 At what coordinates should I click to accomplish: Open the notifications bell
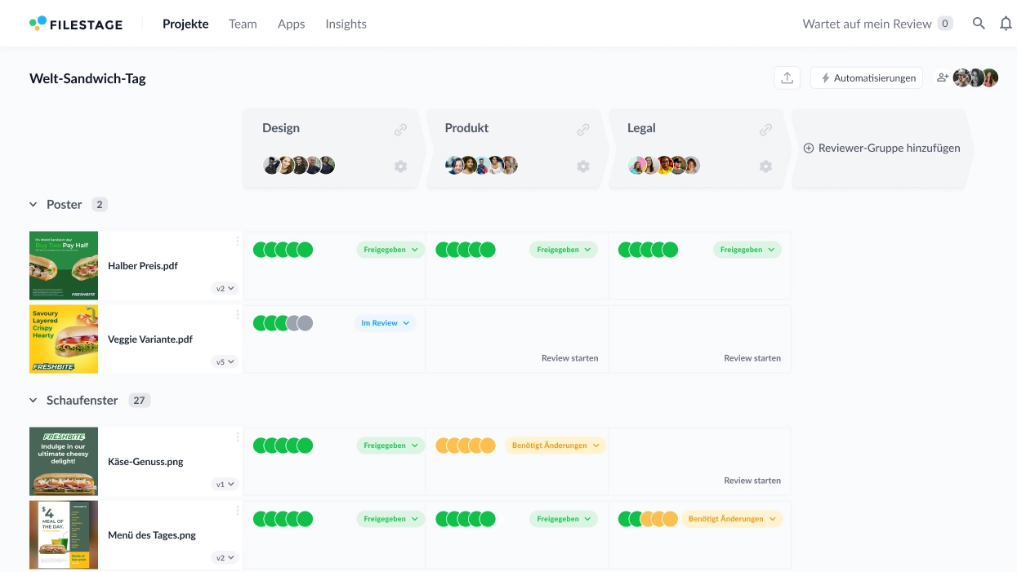(1006, 24)
